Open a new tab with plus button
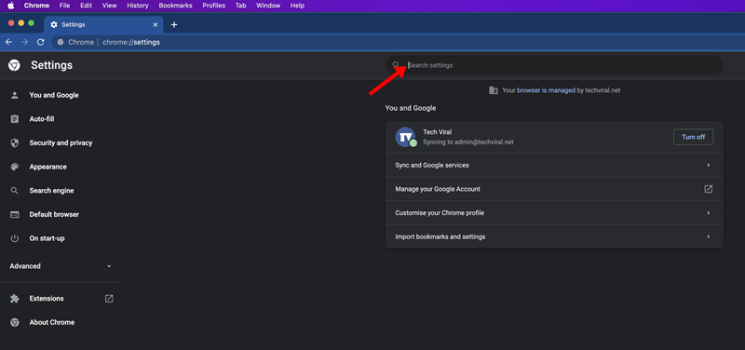The image size is (745, 350). click(174, 25)
